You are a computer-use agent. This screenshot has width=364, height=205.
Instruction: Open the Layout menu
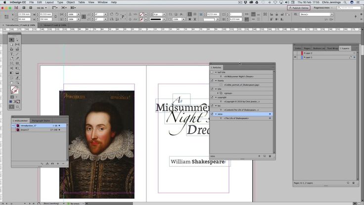[49, 2]
